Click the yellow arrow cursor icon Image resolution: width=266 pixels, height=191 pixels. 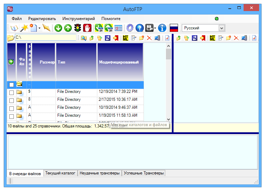click(x=47, y=28)
